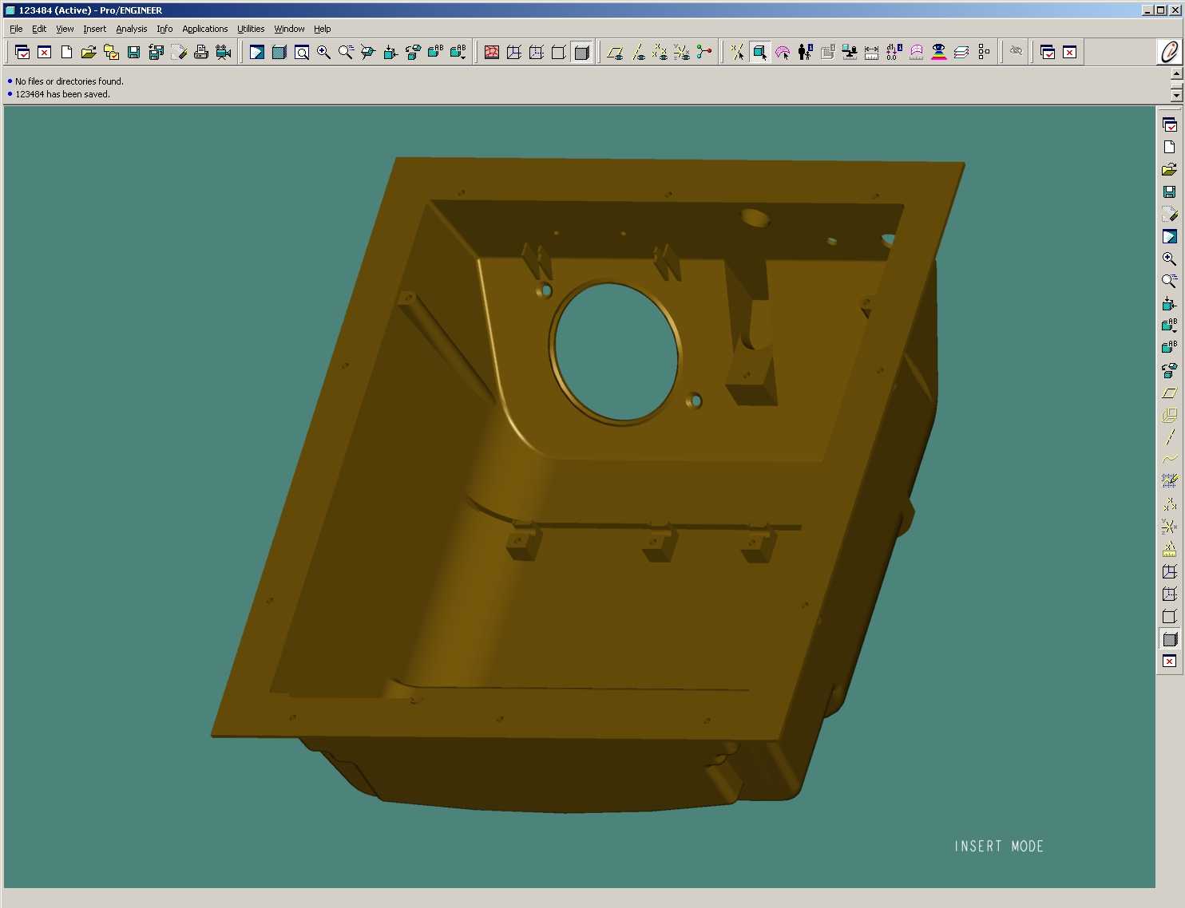Image resolution: width=1185 pixels, height=908 pixels.
Task: Open the View menu
Action: [65, 29]
